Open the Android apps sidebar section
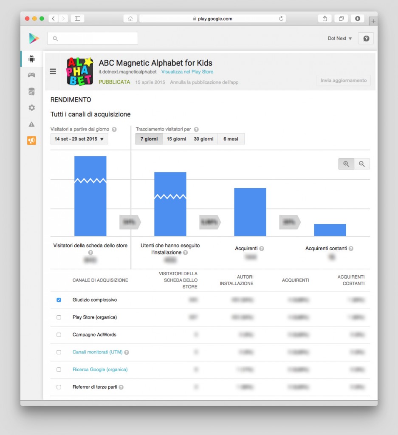Screen dimensions: 398x435 tap(31, 59)
